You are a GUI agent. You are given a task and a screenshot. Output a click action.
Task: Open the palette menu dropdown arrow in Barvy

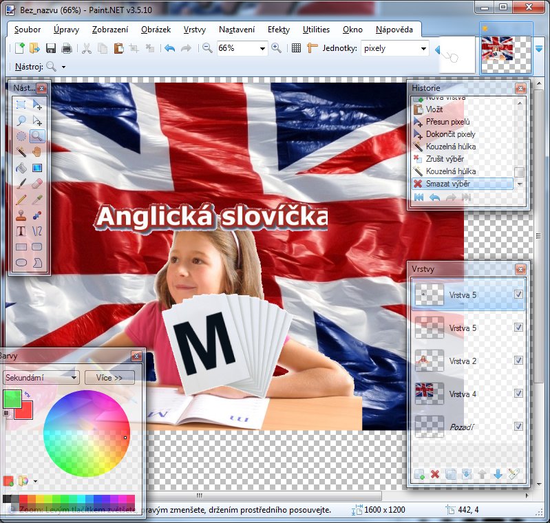35,481
